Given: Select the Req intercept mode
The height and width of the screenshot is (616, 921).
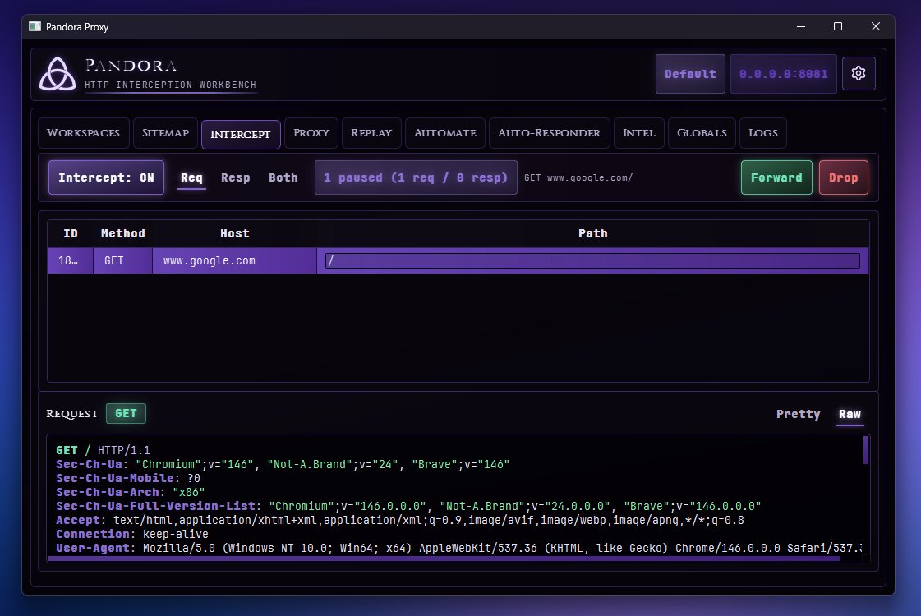Looking at the screenshot, I should pos(191,177).
